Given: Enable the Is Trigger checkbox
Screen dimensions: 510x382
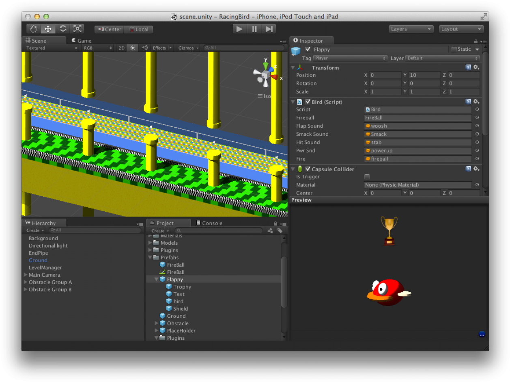Looking at the screenshot, I should pyautogui.click(x=367, y=177).
